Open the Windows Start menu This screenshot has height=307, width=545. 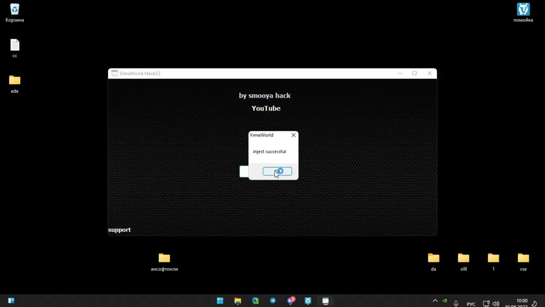point(220,301)
